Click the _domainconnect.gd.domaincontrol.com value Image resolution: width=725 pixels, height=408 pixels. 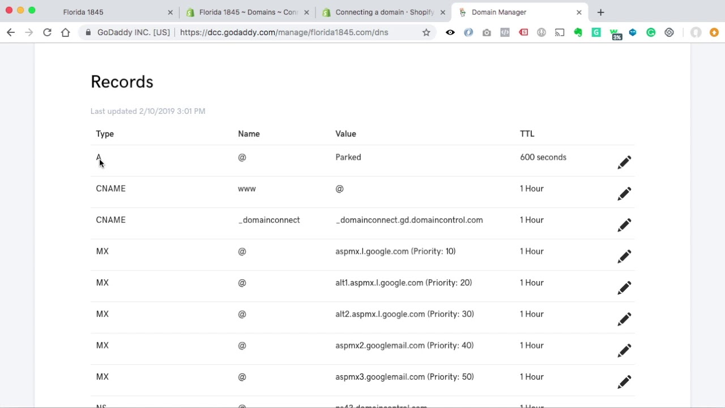[409, 220]
